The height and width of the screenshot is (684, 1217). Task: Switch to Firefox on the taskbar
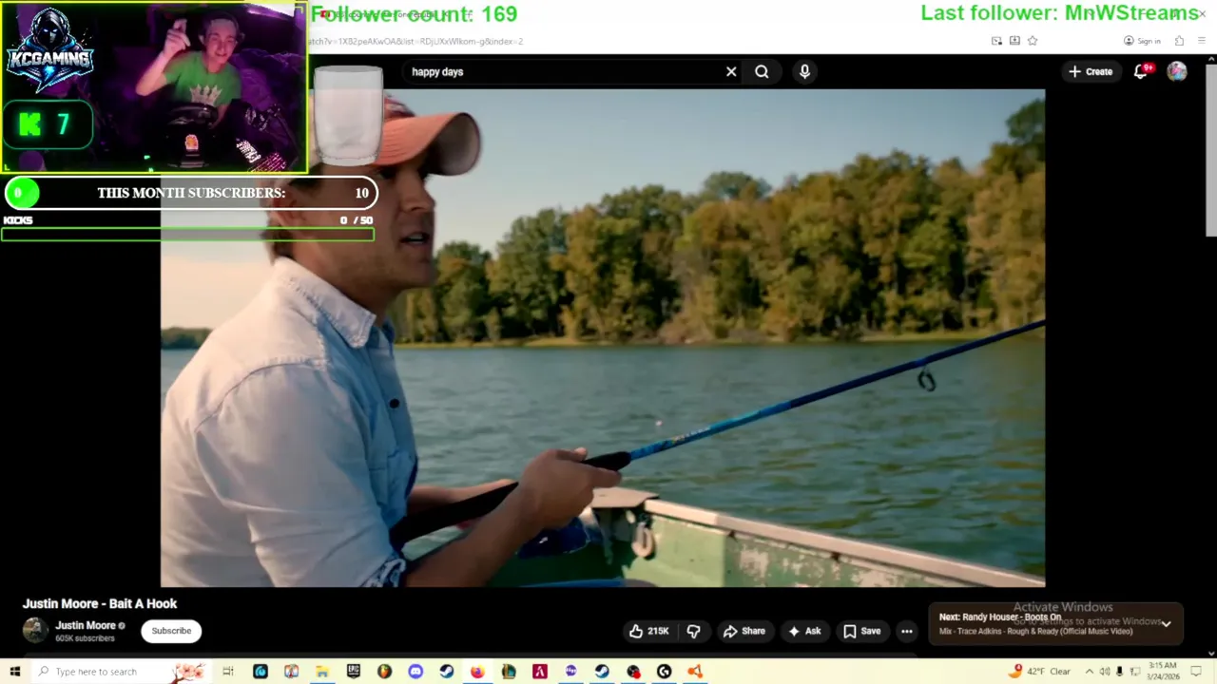click(x=477, y=672)
